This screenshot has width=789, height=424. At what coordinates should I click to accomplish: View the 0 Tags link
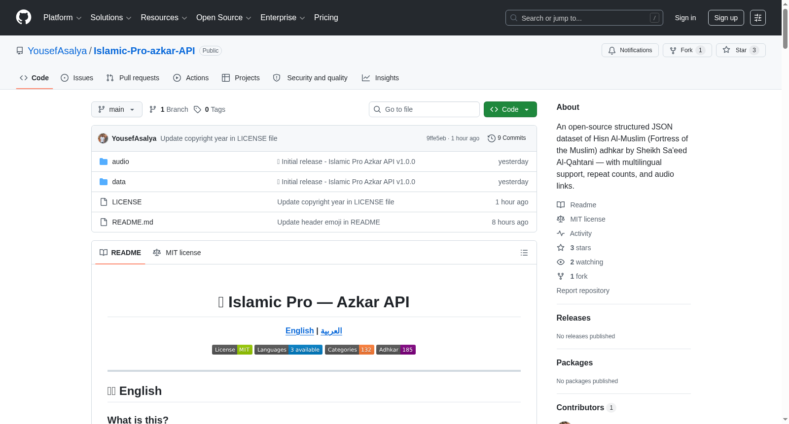210,109
